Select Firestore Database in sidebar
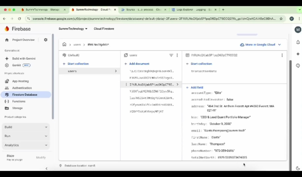 26,95
